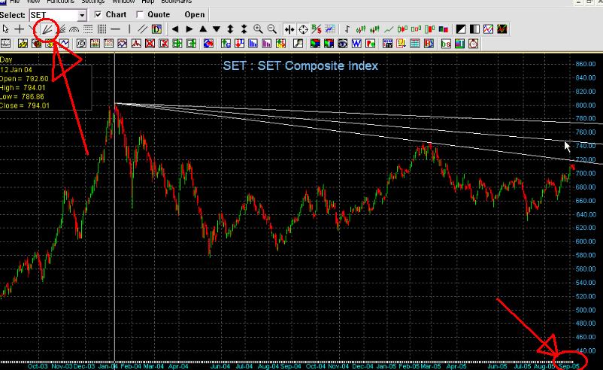Compress the vertical scale with inward-arrows icon

244,29
